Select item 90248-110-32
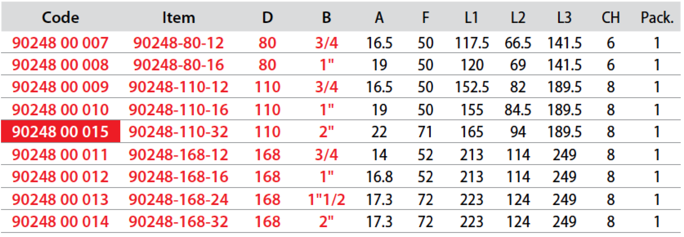The height and width of the screenshot is (237, 684). 178,132
